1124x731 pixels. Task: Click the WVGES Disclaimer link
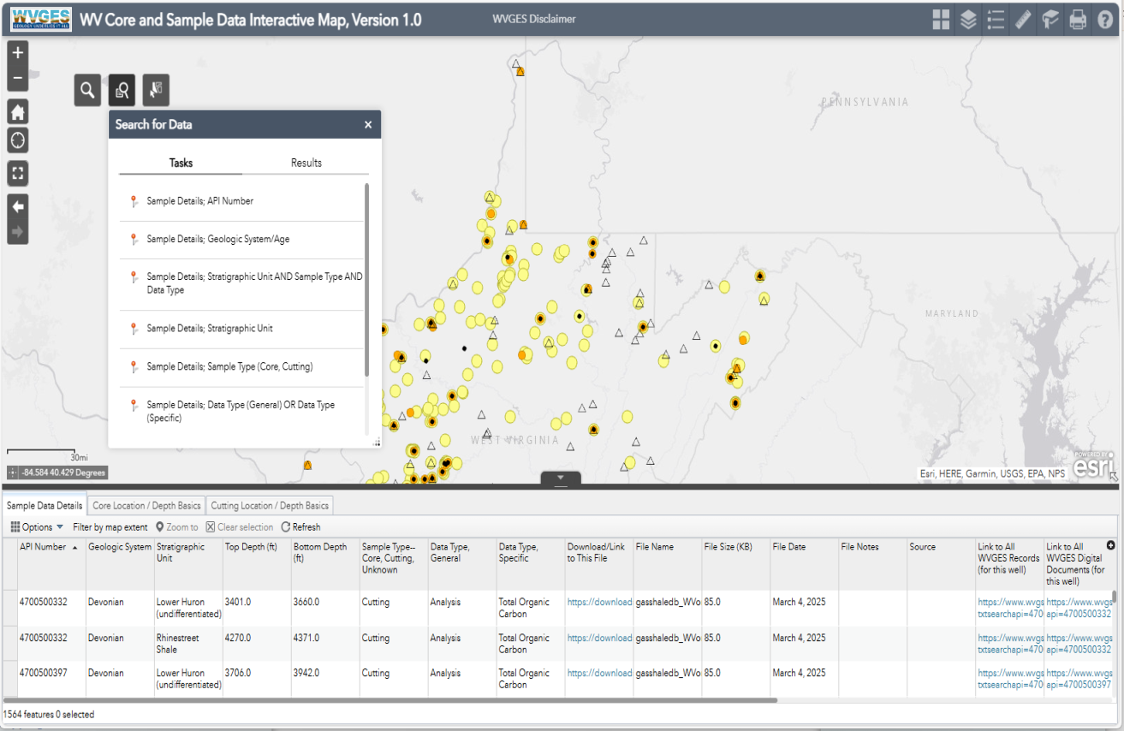coord(534,19)
